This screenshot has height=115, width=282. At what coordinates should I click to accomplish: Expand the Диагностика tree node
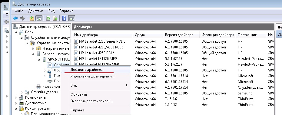point(16,103)
